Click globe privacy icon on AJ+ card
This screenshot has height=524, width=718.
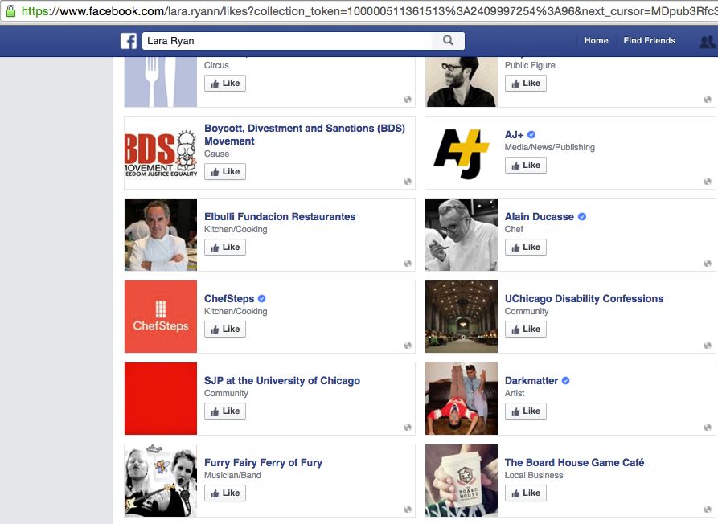click(x=708, y=182)
